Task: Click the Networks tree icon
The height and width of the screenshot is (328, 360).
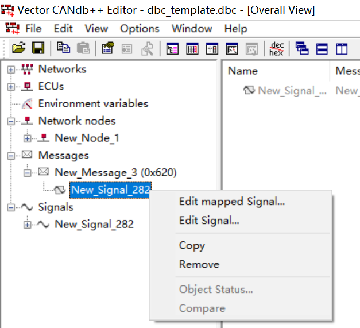Action: coord(27,69)
